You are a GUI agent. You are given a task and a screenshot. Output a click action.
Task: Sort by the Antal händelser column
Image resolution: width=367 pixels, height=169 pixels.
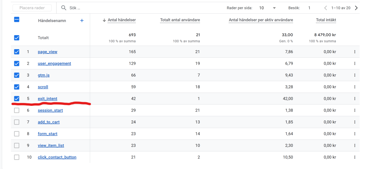[x=122, y=20]
